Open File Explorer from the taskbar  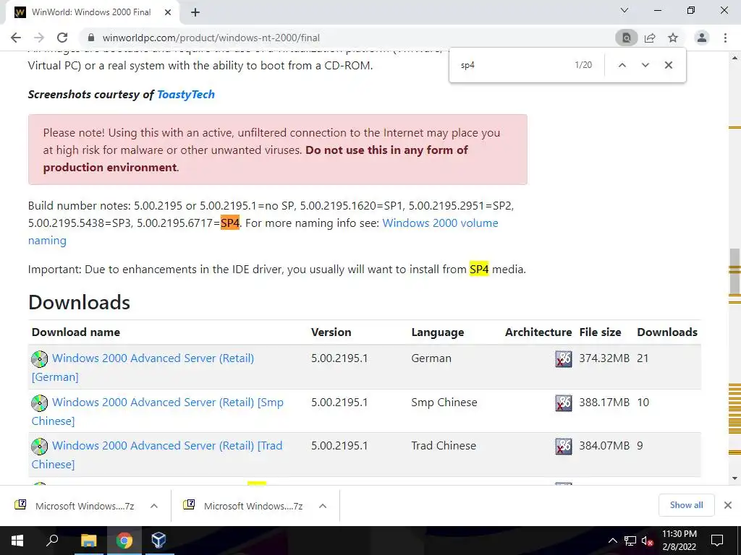point(88,541)
